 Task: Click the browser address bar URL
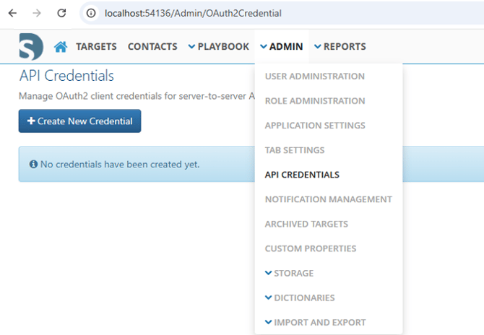pos(193,13)
